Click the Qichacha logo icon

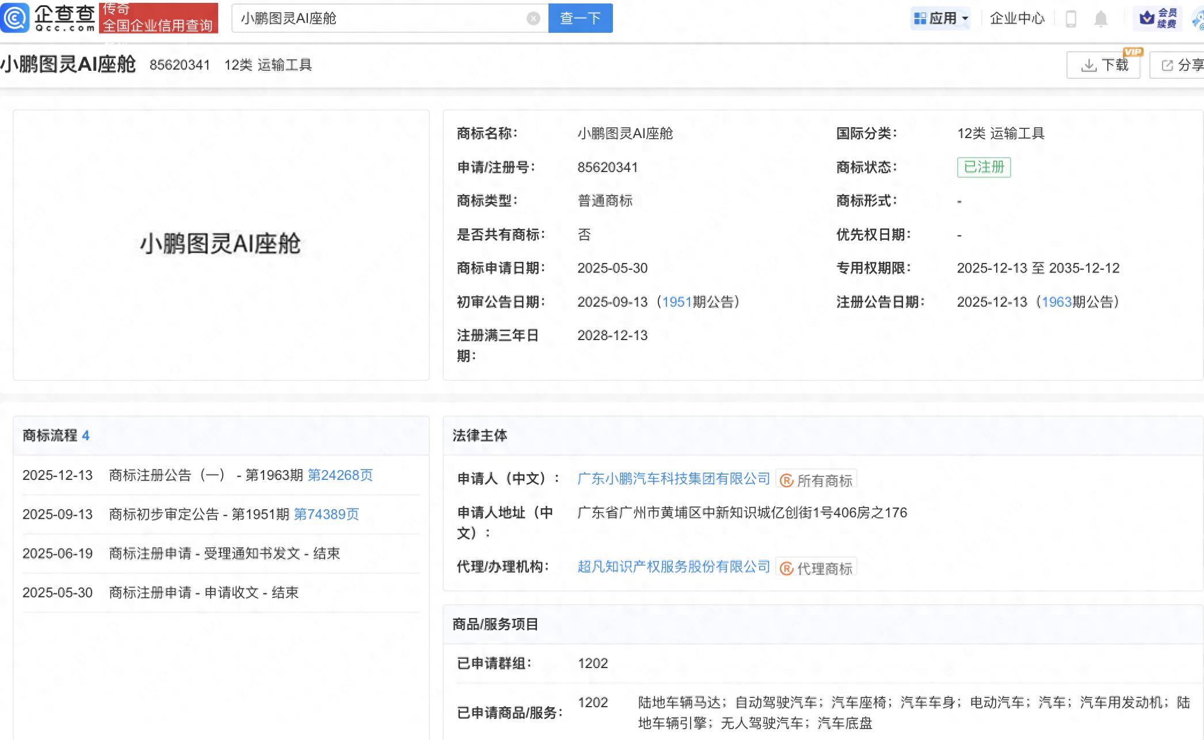15,18
